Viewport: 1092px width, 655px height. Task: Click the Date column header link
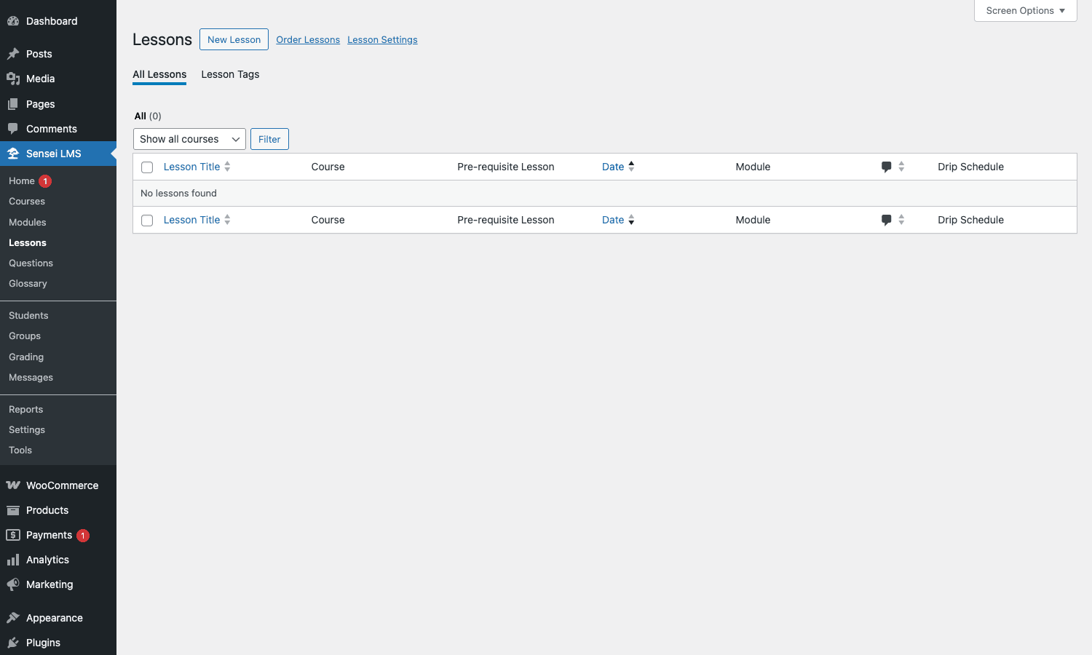(613, 167)
